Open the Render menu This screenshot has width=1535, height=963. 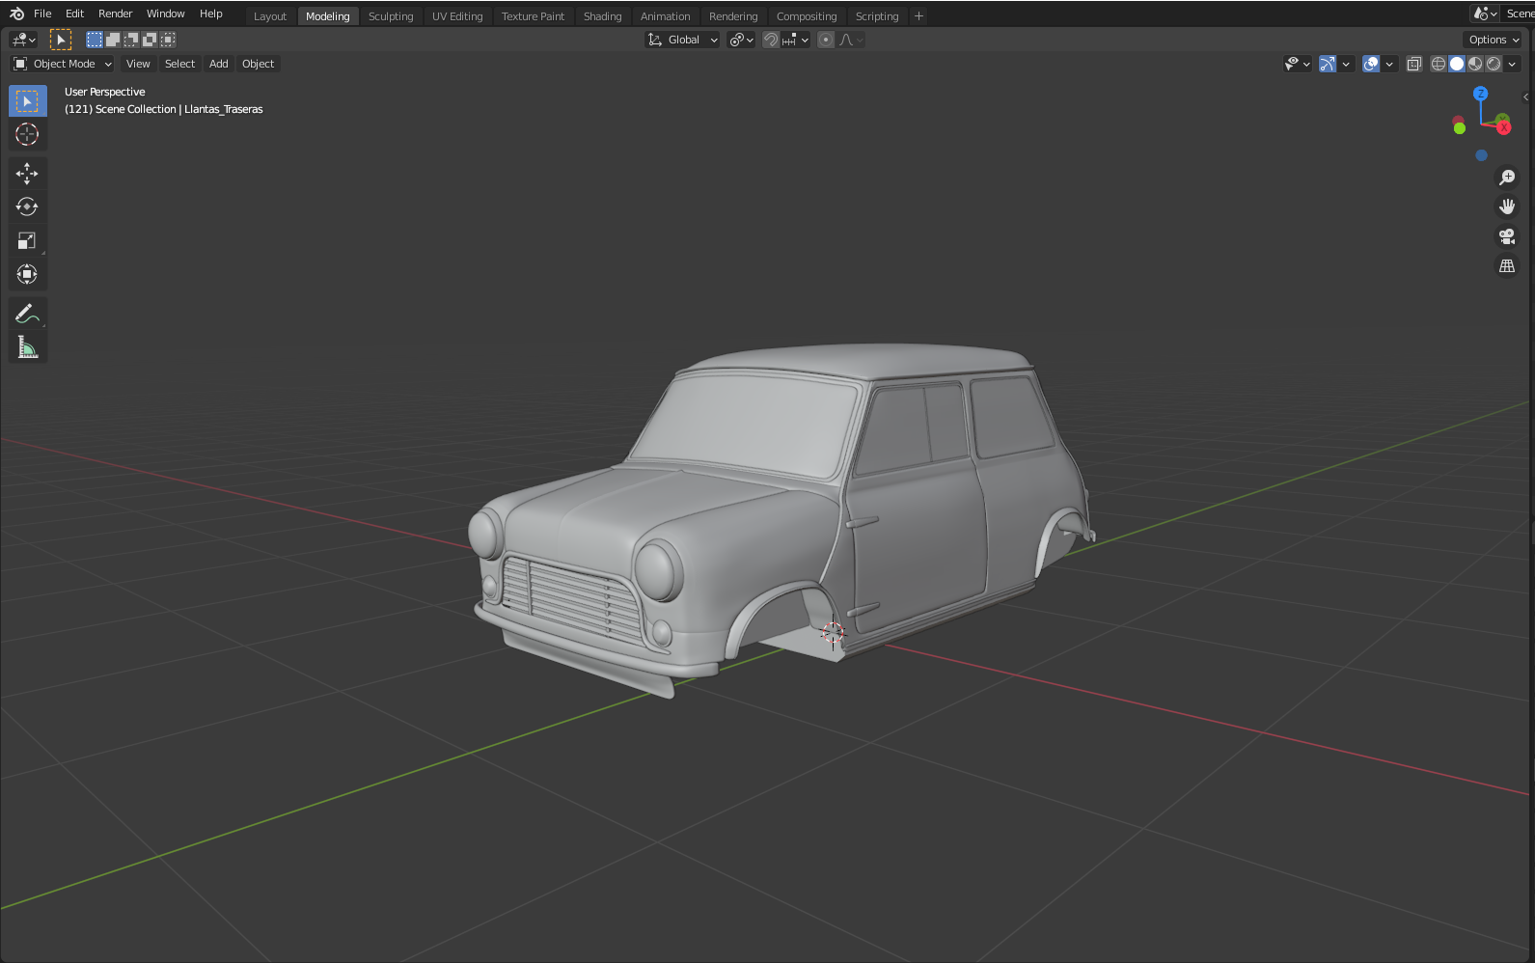(115, 14)
